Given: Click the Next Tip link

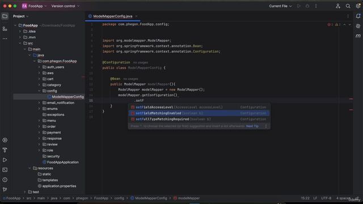Looking at the screenshot, I should pyautogui.click(x=252, y=126).
